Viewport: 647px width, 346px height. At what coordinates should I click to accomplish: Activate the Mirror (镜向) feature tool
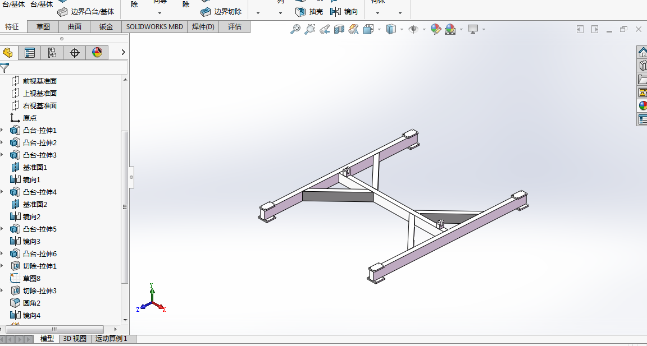[x=344, y=12]
